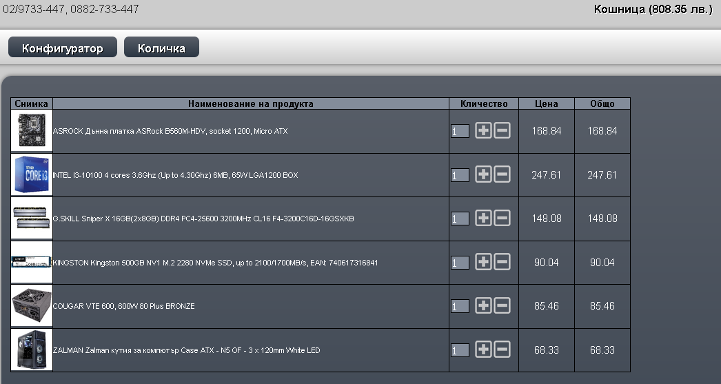Open INTEL I3-10100 product name
Viewport: 721px width, 384px height.
175,175
